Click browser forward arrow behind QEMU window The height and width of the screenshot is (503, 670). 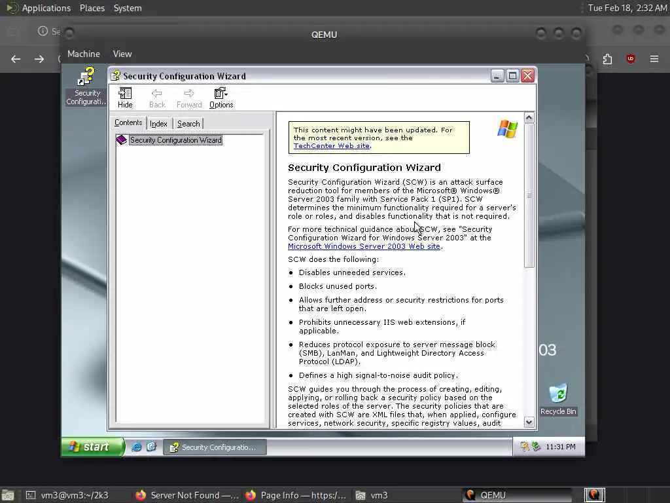coord(39,59)
